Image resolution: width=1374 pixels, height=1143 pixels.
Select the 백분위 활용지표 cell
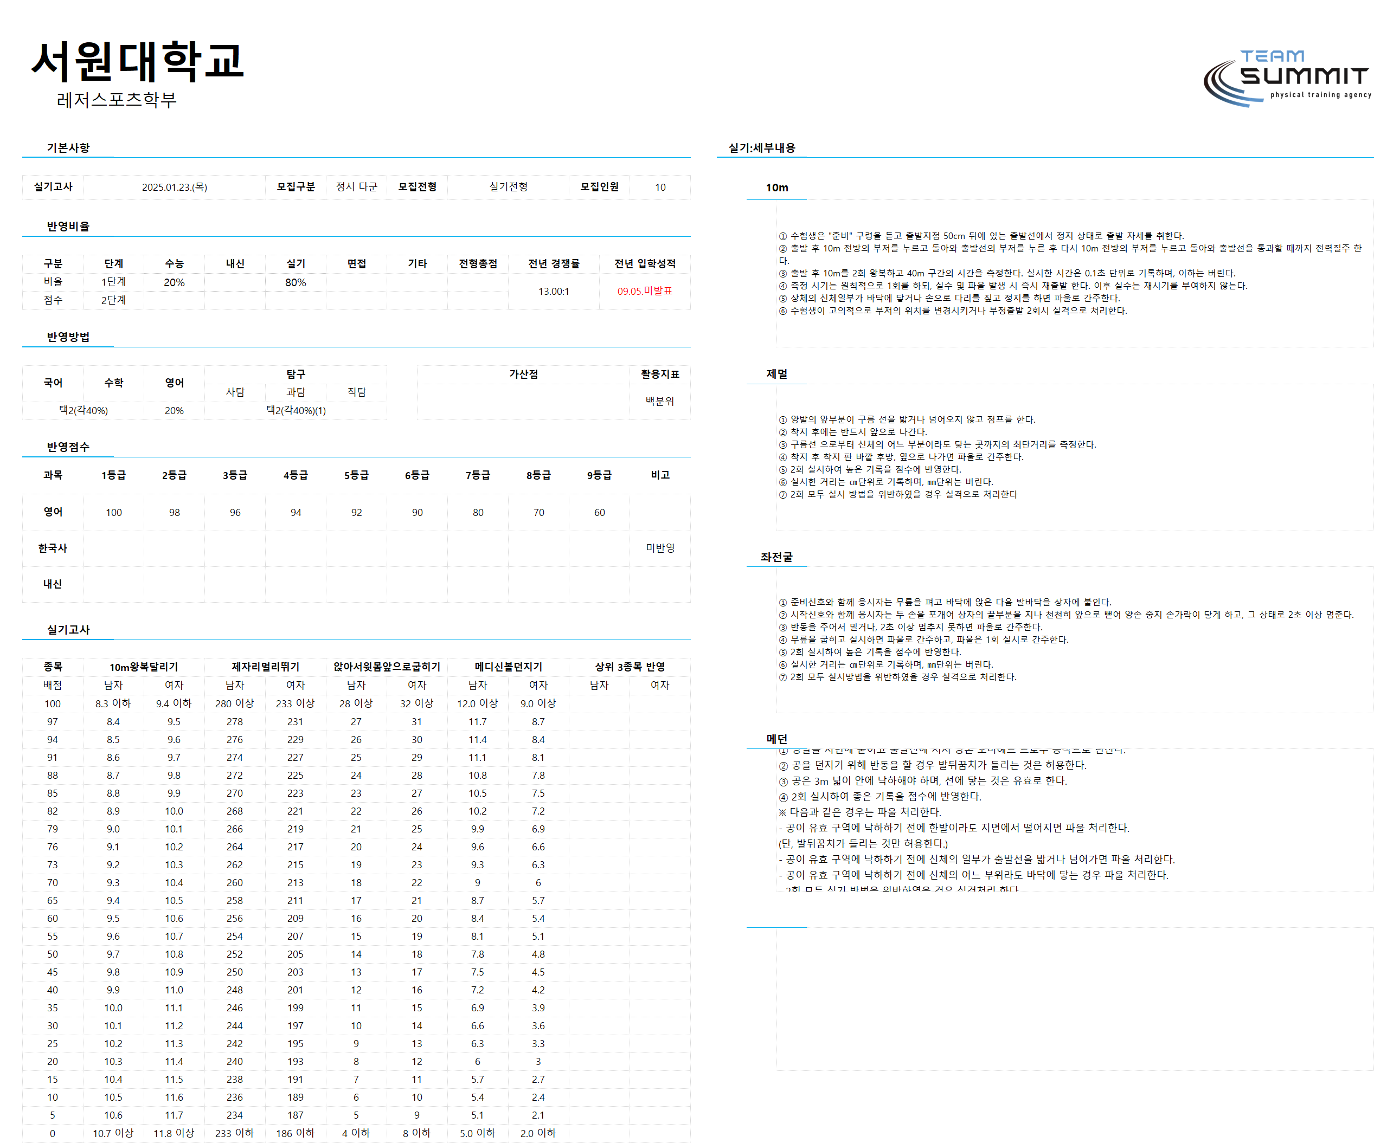pyautogui.click(x=659, y=402)
